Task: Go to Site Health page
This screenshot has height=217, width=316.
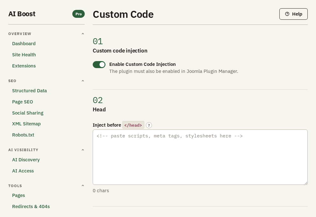Action: click(24, 55)
